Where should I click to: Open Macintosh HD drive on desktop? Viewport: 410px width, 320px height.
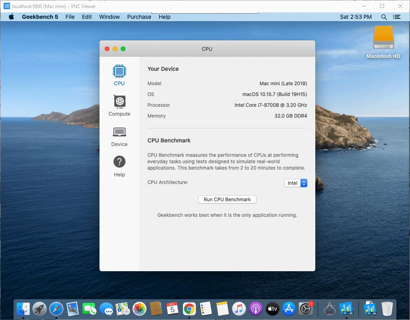383,42
